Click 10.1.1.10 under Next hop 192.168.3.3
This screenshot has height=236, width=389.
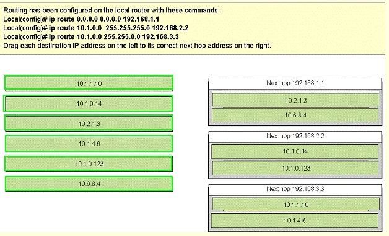coord(295,204)
